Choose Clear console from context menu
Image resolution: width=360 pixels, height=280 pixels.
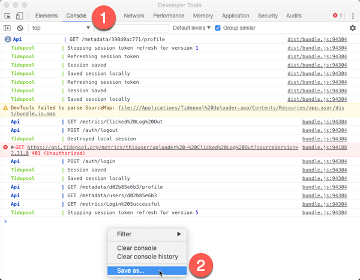(147, 248)
